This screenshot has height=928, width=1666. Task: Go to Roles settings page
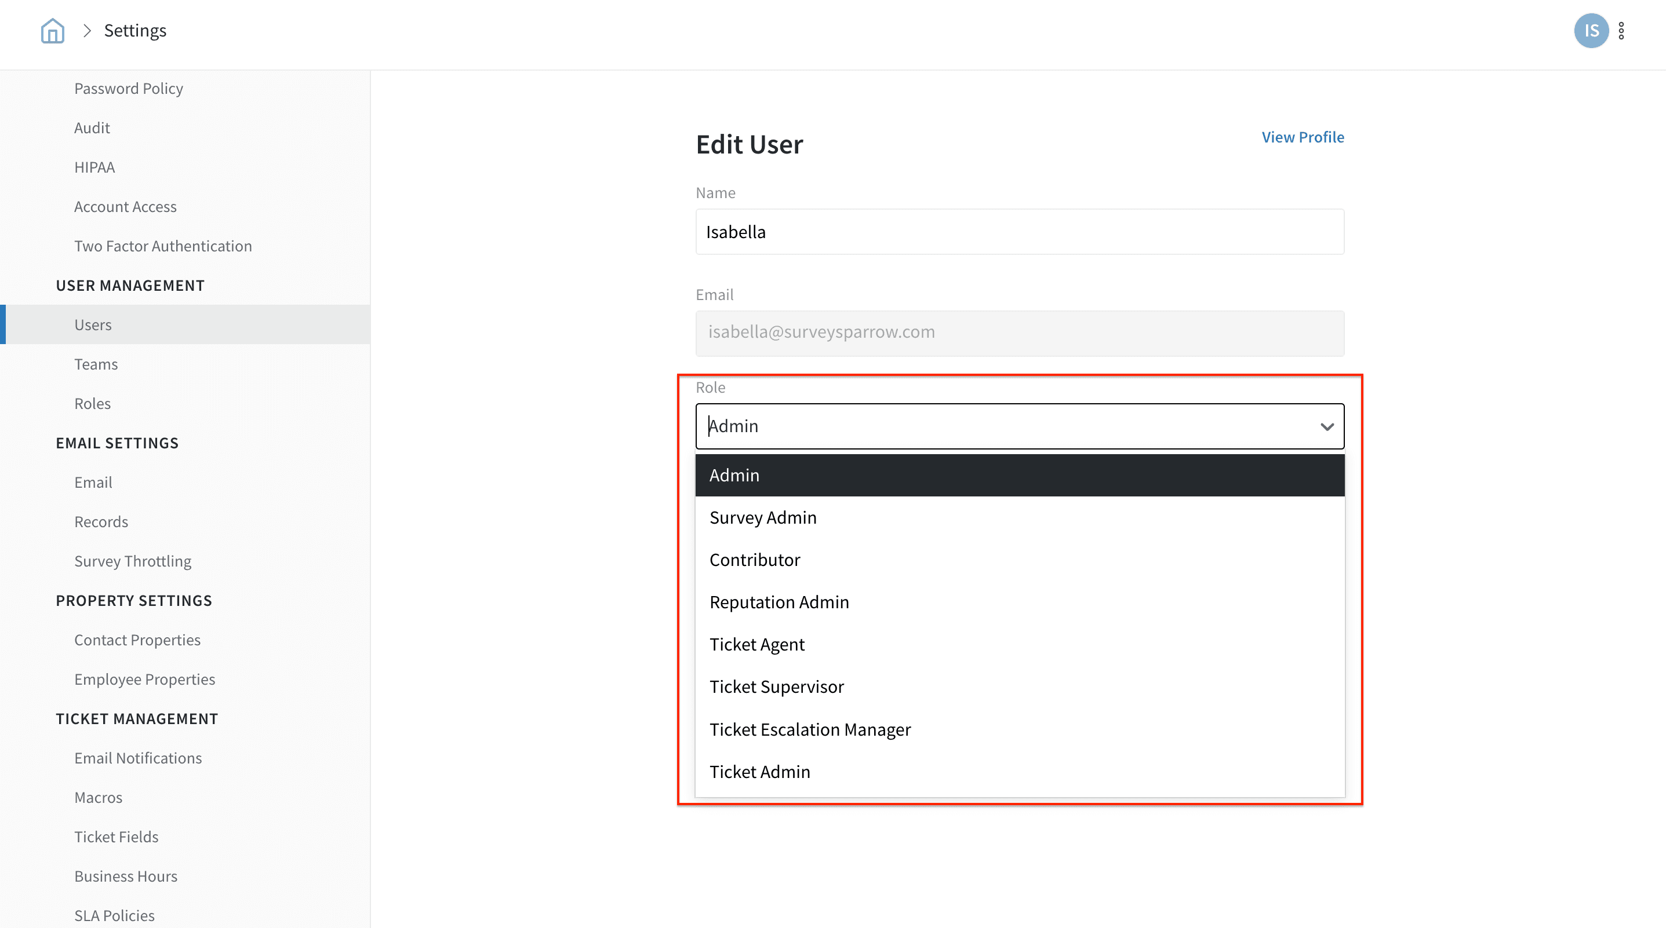(x=93, y=403)
